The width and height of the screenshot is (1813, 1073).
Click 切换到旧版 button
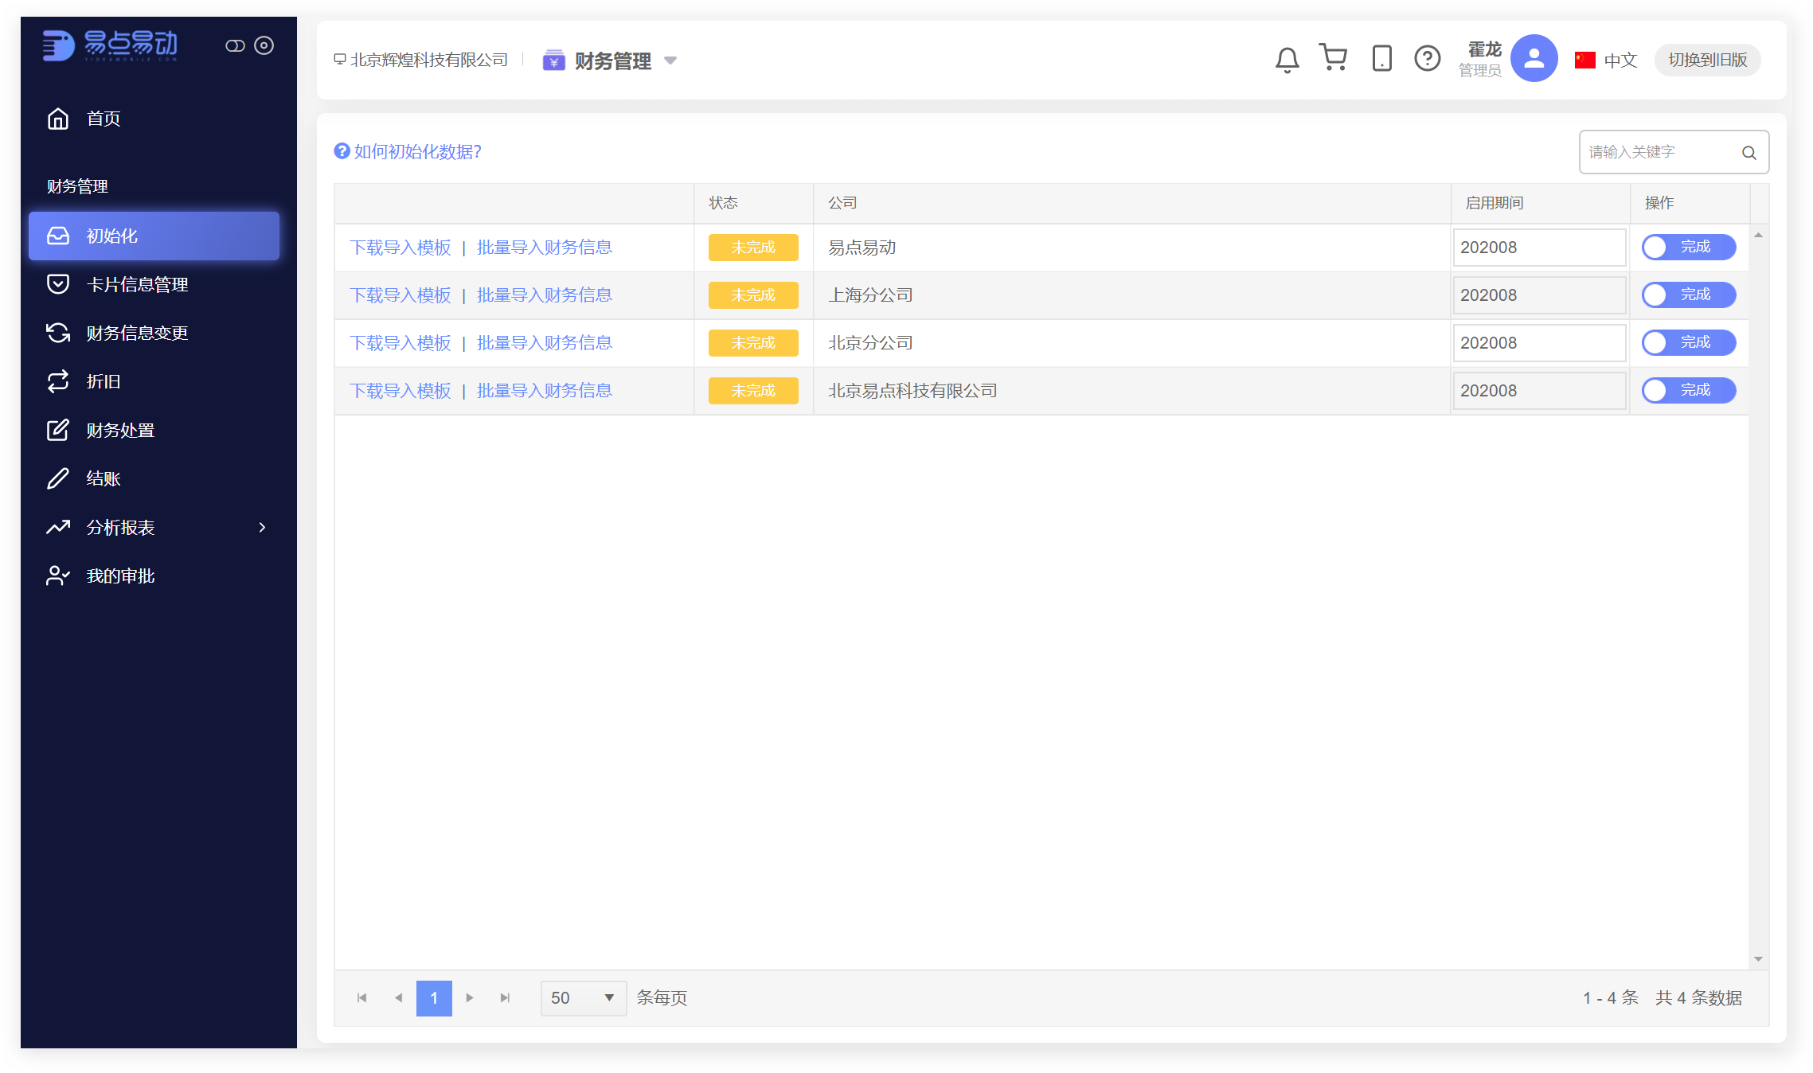[x=1707, y=60]
